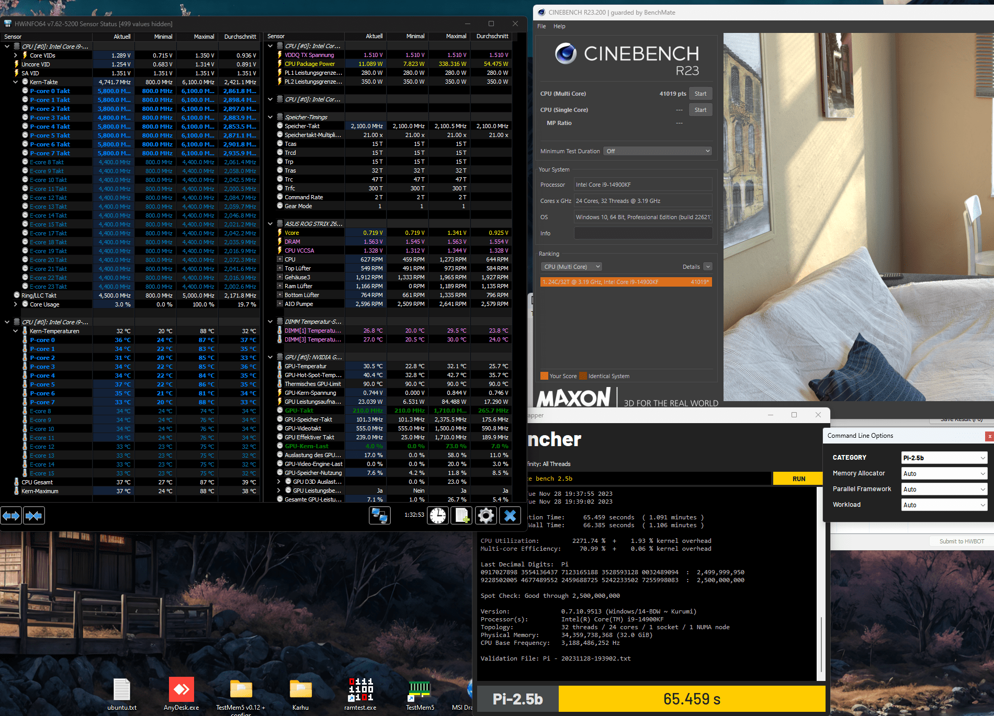
Task: Click HWiNFO clock reset-timer icon
Action: (438, 516)
